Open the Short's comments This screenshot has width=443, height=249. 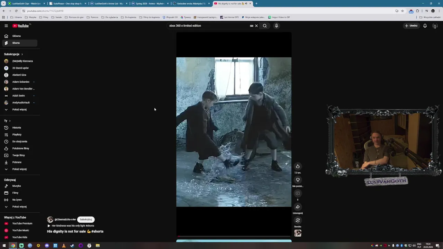[x=298, y=193]
